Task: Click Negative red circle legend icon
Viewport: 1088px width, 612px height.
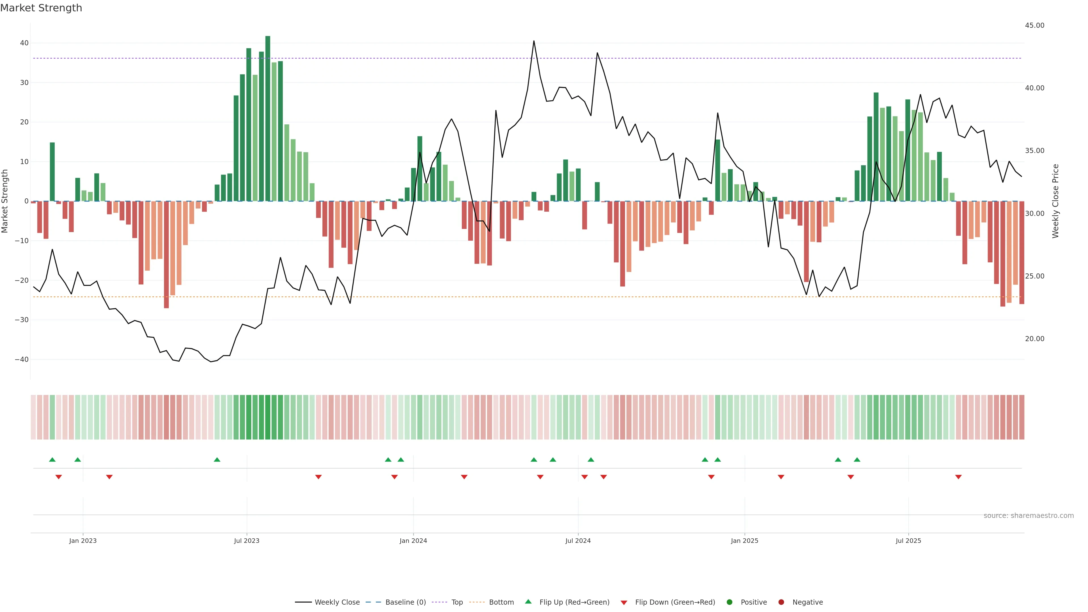Action: (781, 602)
